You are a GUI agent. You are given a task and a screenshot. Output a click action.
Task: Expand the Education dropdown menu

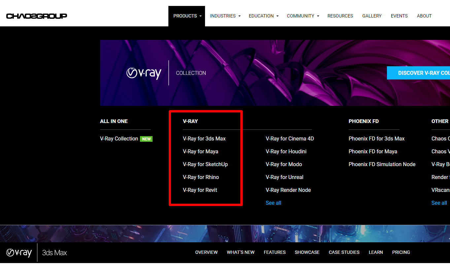[x=263, y=16]
